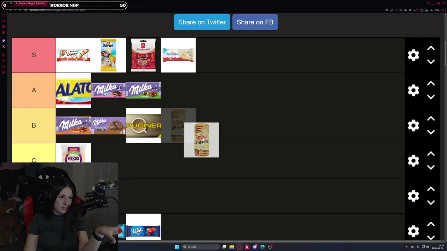
Task: Click the ad blocker shield icon
Action: tap(401, 10)
